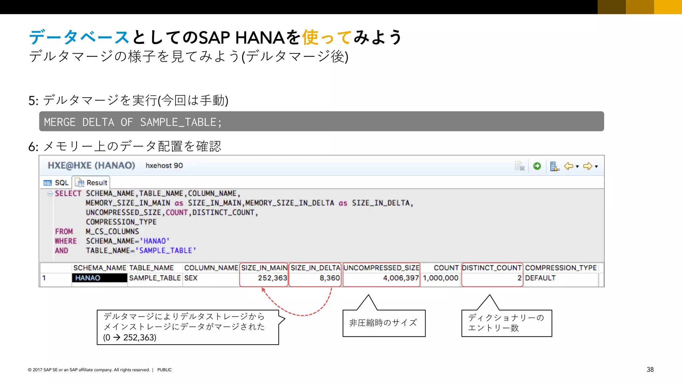This screenshot has height=384, width=682.
Task: Click the 'HANAO' string literal in query
Action: [155, 241]
